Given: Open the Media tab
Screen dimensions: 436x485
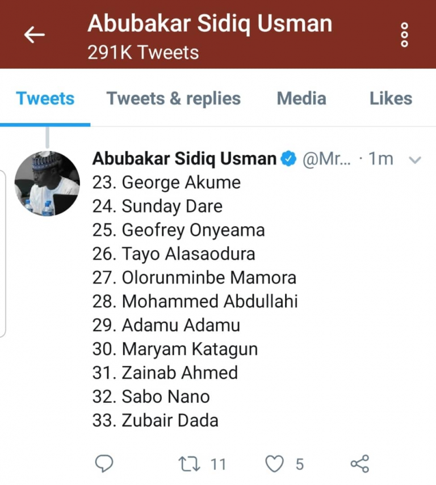Looking at the screenshot, I should (x=301, y=98).
